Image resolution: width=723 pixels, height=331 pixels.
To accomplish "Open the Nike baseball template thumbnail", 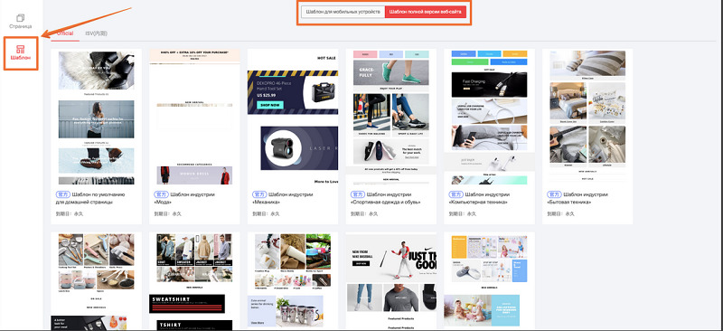I will point(391,281).
